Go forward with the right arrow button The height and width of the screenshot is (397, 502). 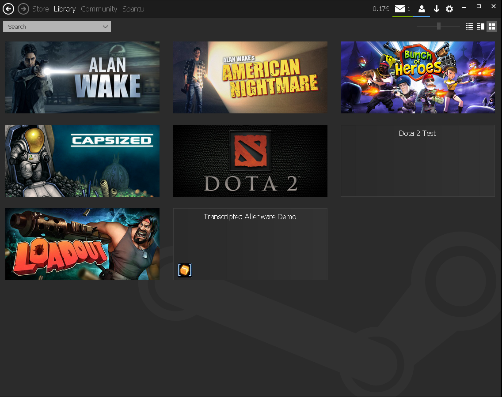23,9
